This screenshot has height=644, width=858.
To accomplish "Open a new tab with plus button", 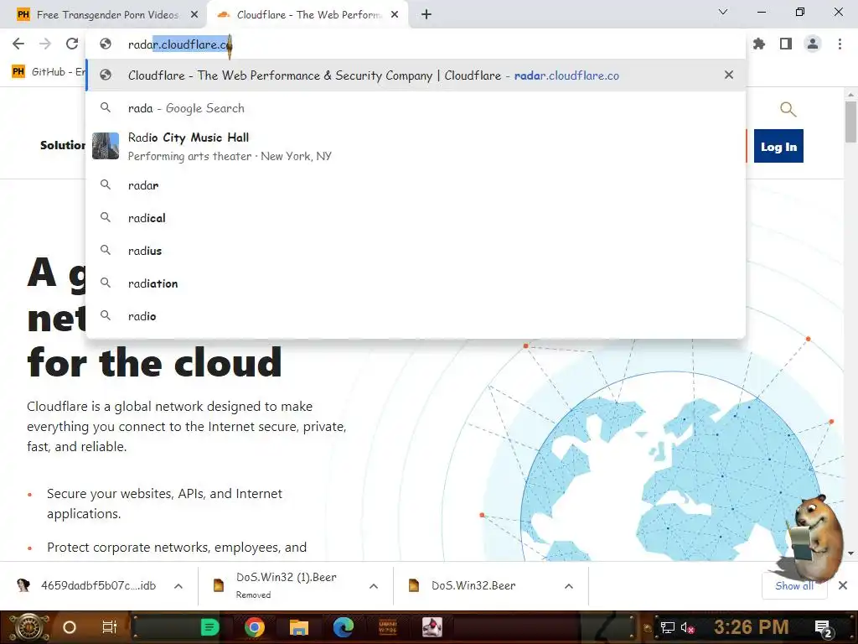I will [426, 15].
